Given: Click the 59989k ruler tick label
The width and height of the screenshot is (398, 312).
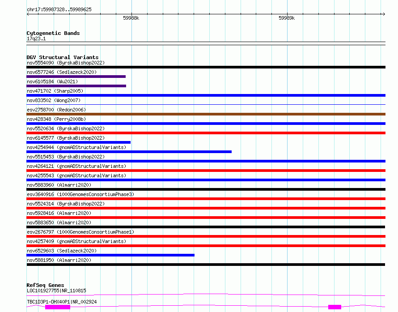Looking at the screenshot, I should tap(287, 18).
